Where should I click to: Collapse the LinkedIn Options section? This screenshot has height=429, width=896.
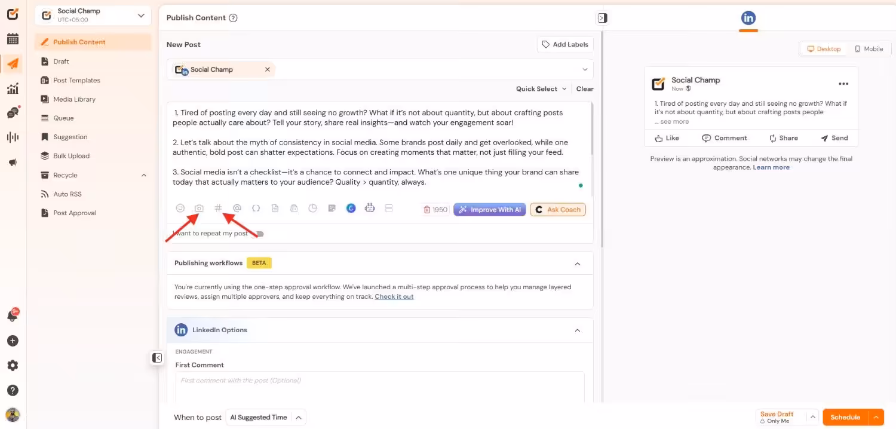[577, 330]
